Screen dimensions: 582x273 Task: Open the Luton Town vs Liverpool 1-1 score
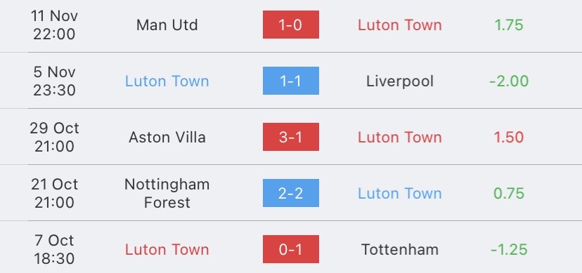coord(290,81)
